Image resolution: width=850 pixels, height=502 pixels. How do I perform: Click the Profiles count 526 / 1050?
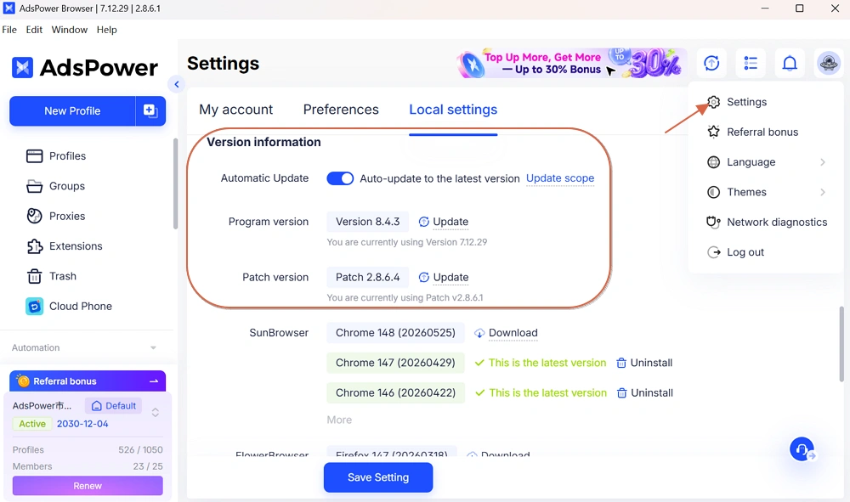pos(140,450)
